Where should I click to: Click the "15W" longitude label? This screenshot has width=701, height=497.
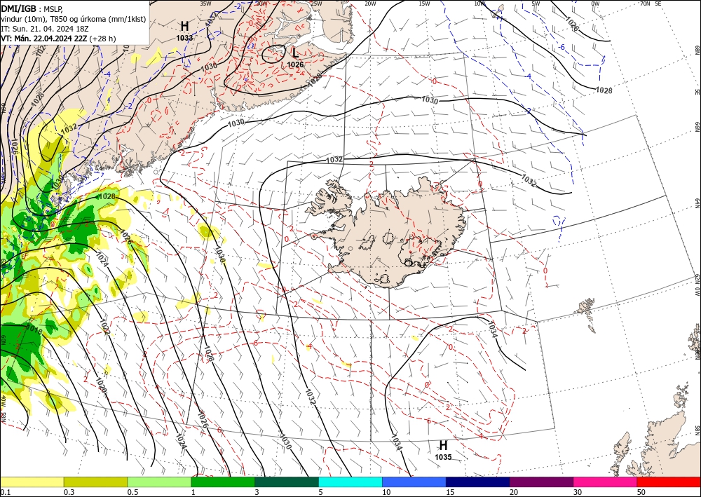click(x=425, y=4)
